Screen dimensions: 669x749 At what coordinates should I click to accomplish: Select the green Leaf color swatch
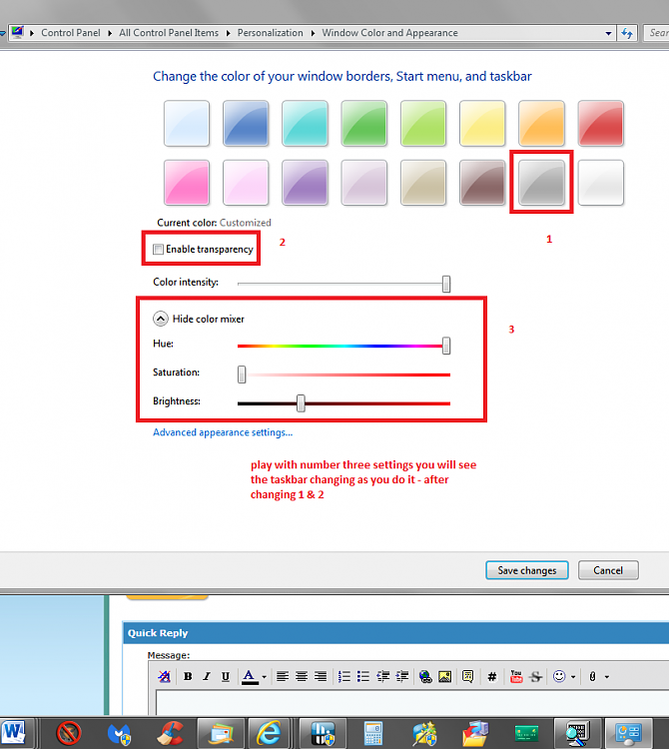[x=363, y=123]
